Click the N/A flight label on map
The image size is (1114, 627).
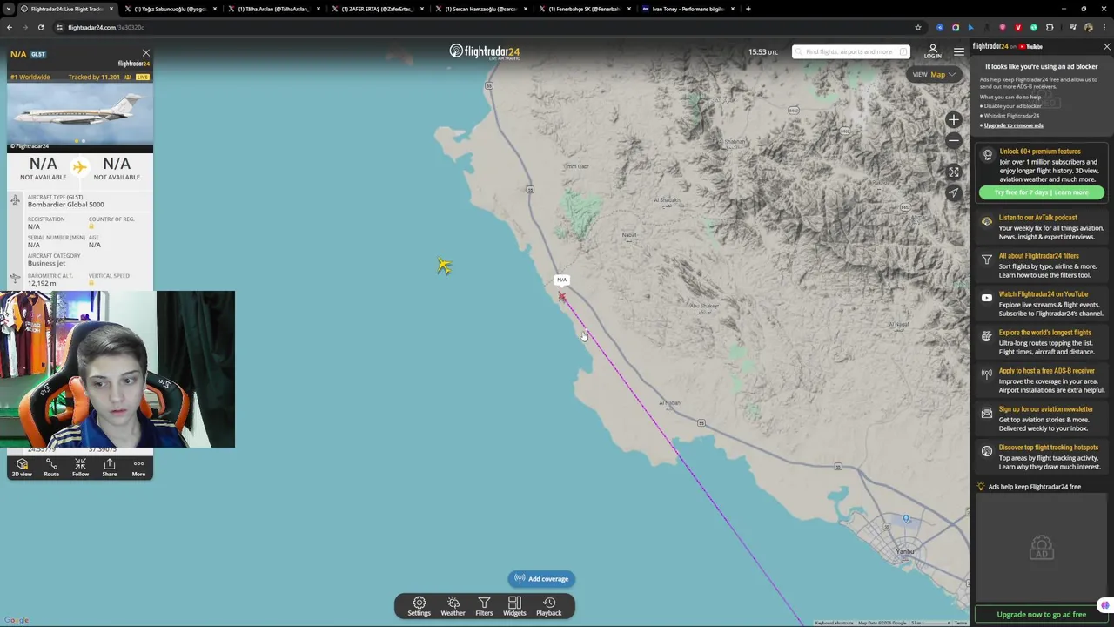click(561, 280)
